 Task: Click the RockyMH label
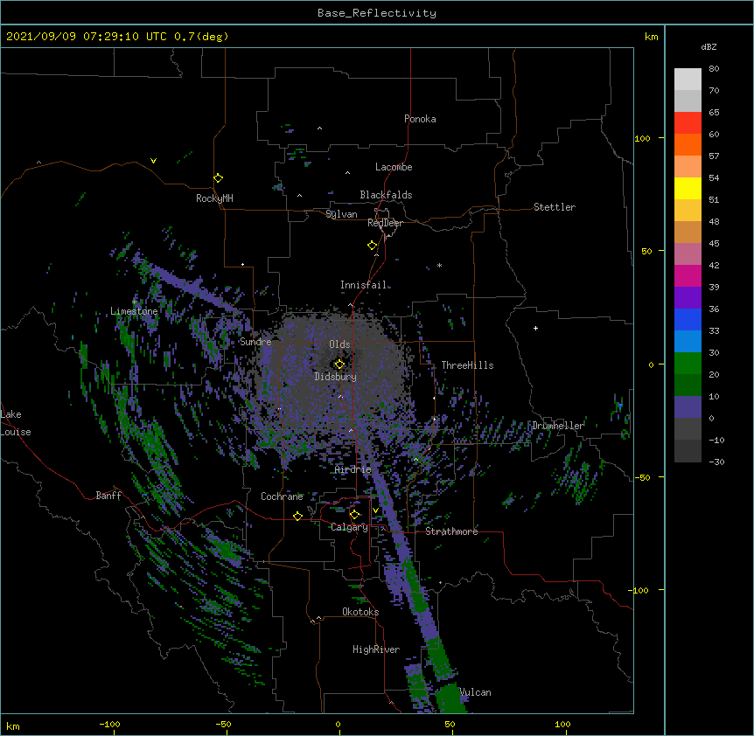click(x=214, y=198)
